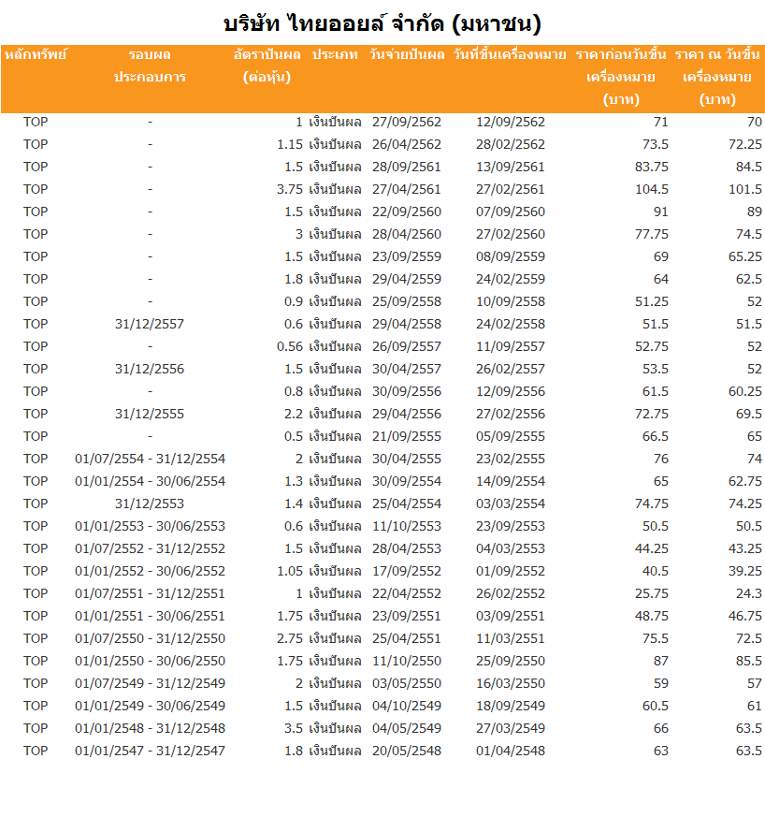Select payment date 30/04/2557
This screenshot has width=765, height=832.
(407, 369)
